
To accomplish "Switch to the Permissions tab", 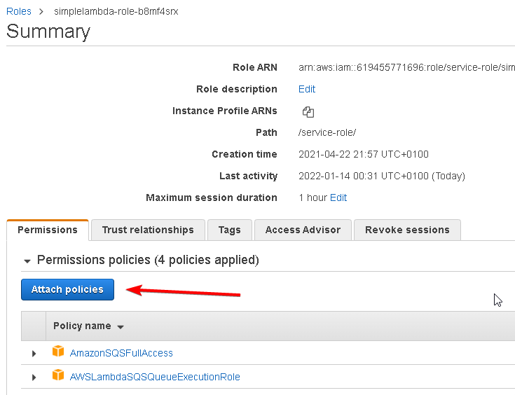I will 48,230.
